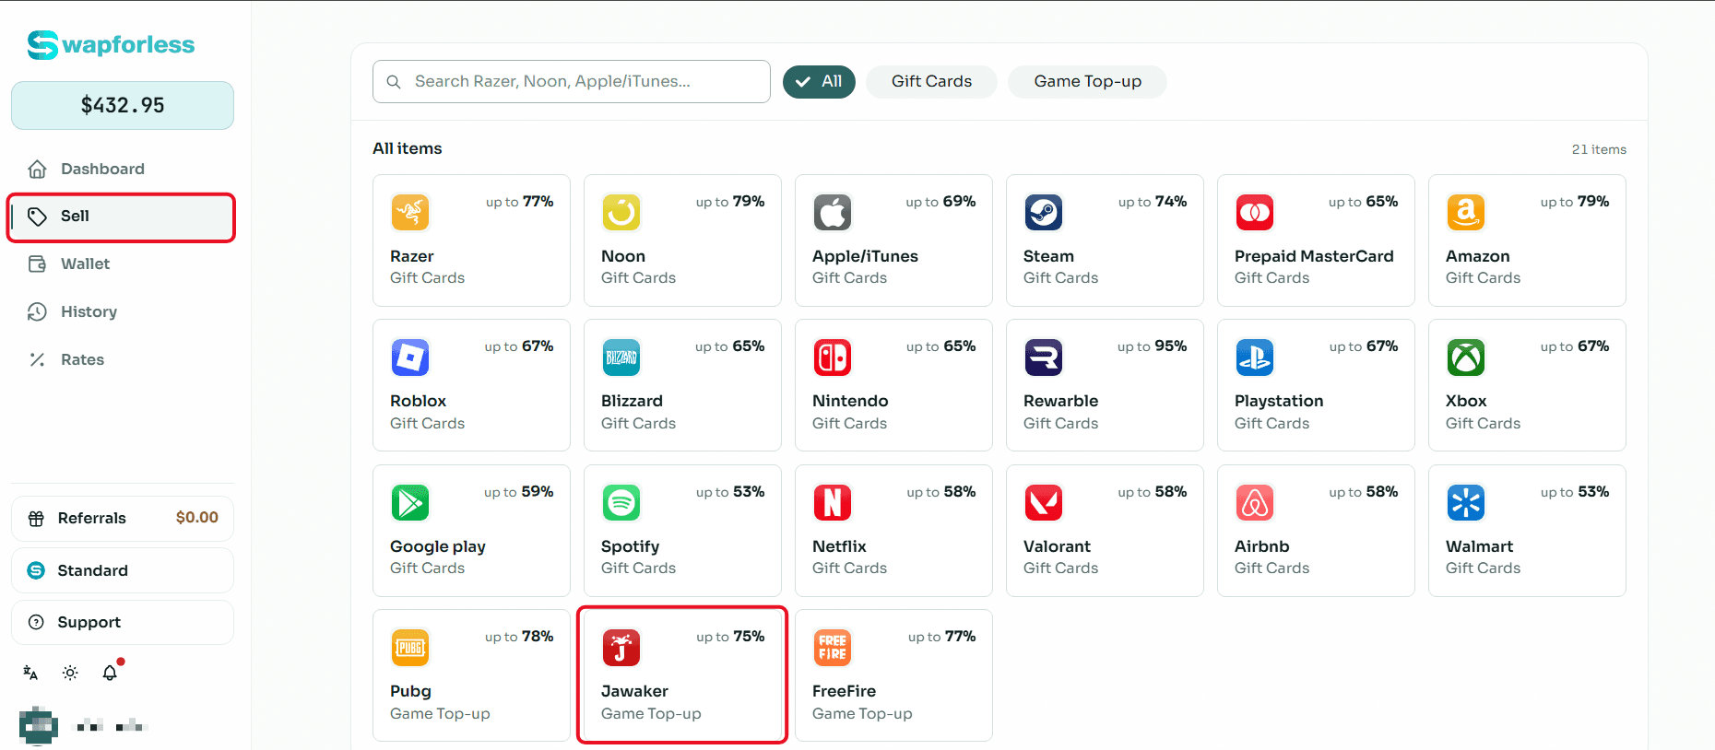Click the Valorant logo icon
Screen dimensions: 1715x750
[x=1044, y=503]
